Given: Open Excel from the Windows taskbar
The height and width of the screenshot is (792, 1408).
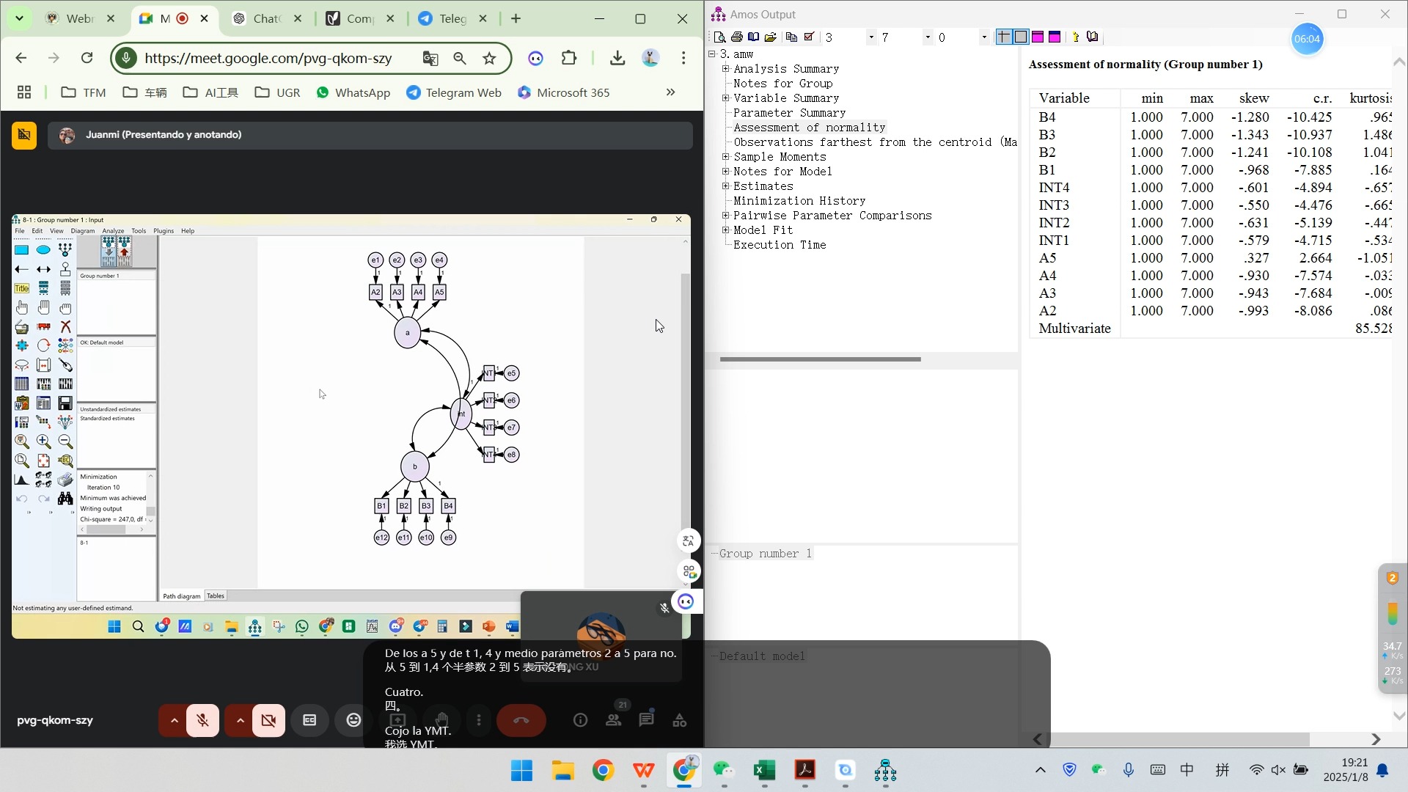Looking at the screenshot, I should (x=764, y=771).
